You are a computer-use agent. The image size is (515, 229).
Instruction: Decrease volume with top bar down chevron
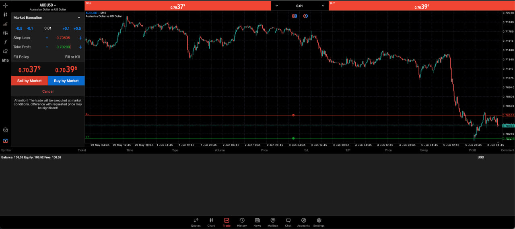point(276,6)
